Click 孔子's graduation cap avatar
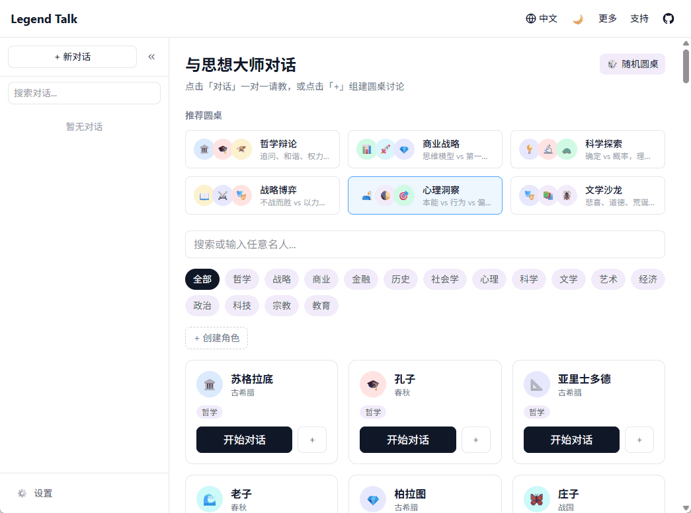 373,385
